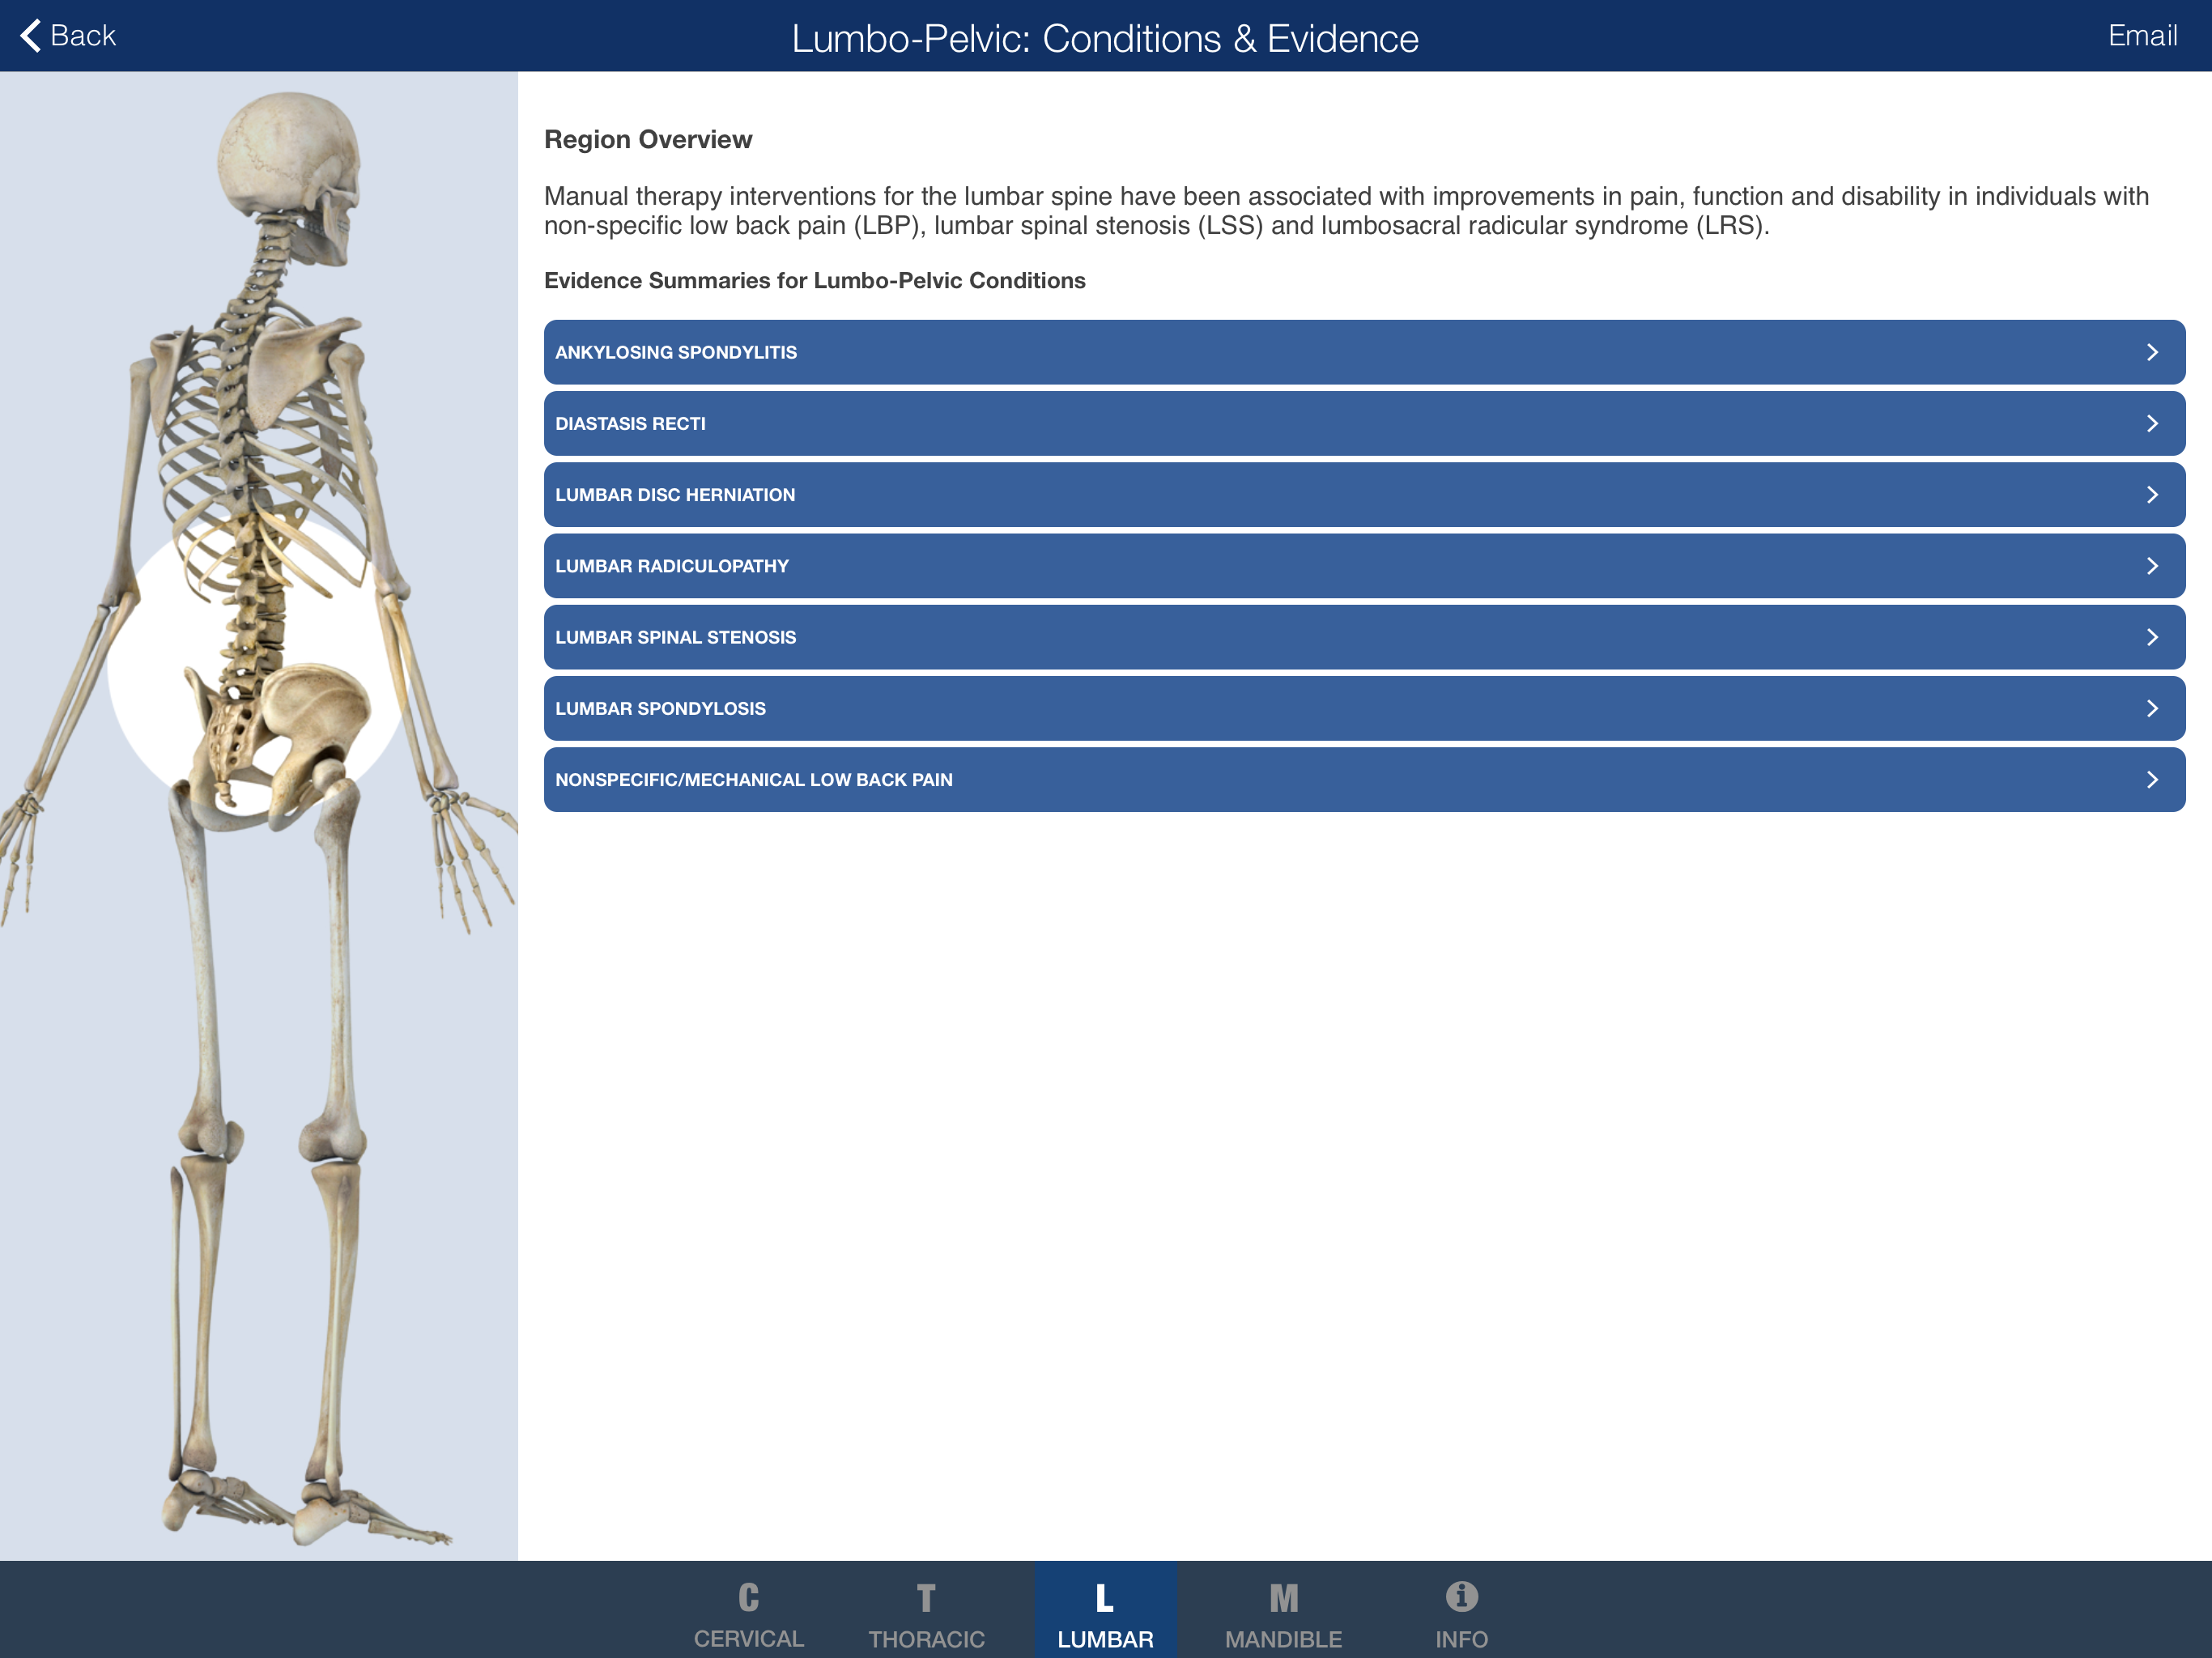Tap chevron on Diastasis Recti row

coord(2152,423)
